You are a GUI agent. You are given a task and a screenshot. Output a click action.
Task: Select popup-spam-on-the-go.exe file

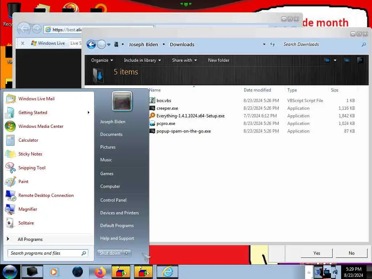[x=183, y=131]
